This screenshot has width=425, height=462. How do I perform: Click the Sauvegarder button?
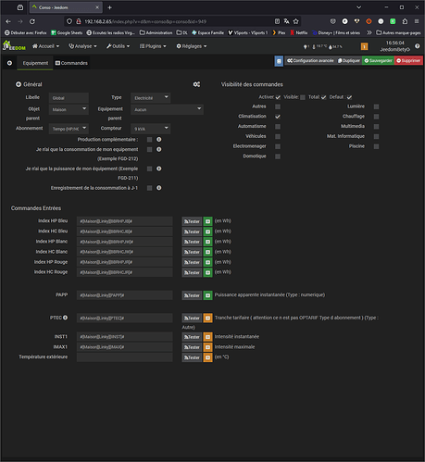point(378,61)
